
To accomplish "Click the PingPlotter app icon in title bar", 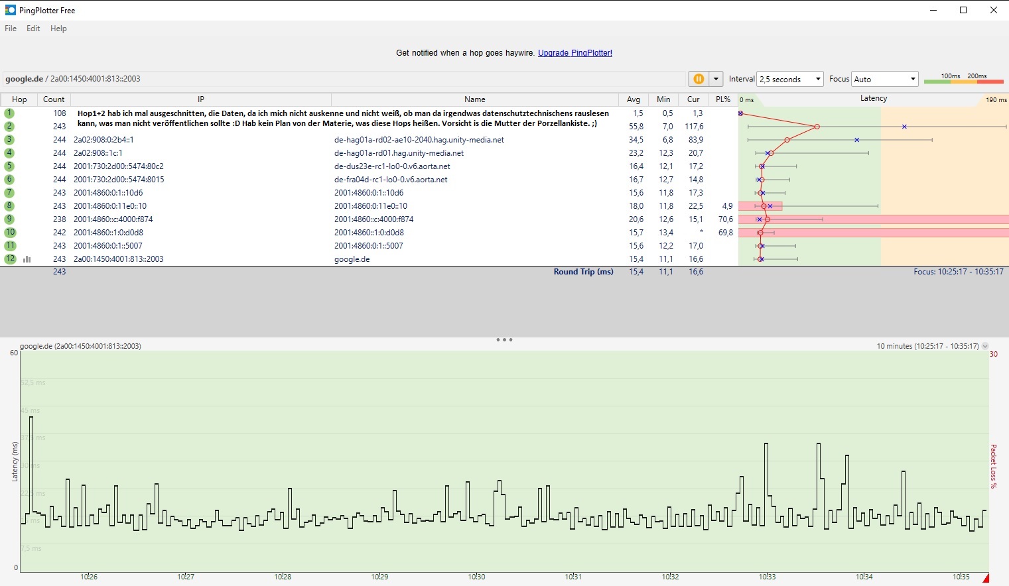I will point(10,10).
